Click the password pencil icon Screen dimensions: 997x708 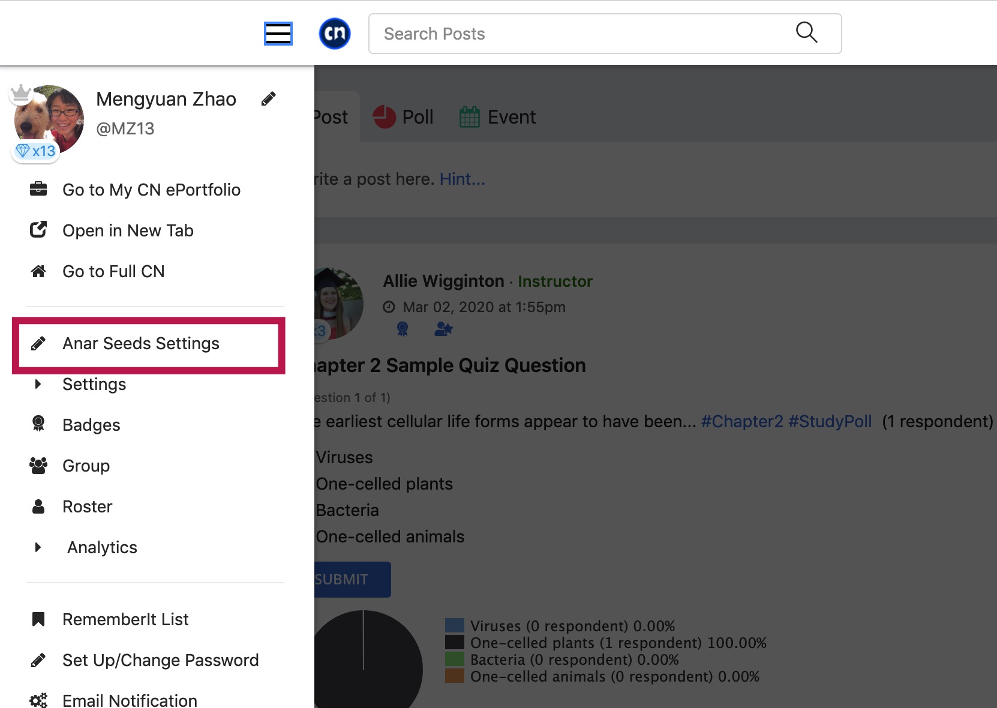point(38,660)
